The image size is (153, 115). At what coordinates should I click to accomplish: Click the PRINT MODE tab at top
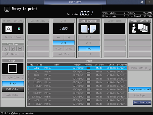(x=75, y=2)
